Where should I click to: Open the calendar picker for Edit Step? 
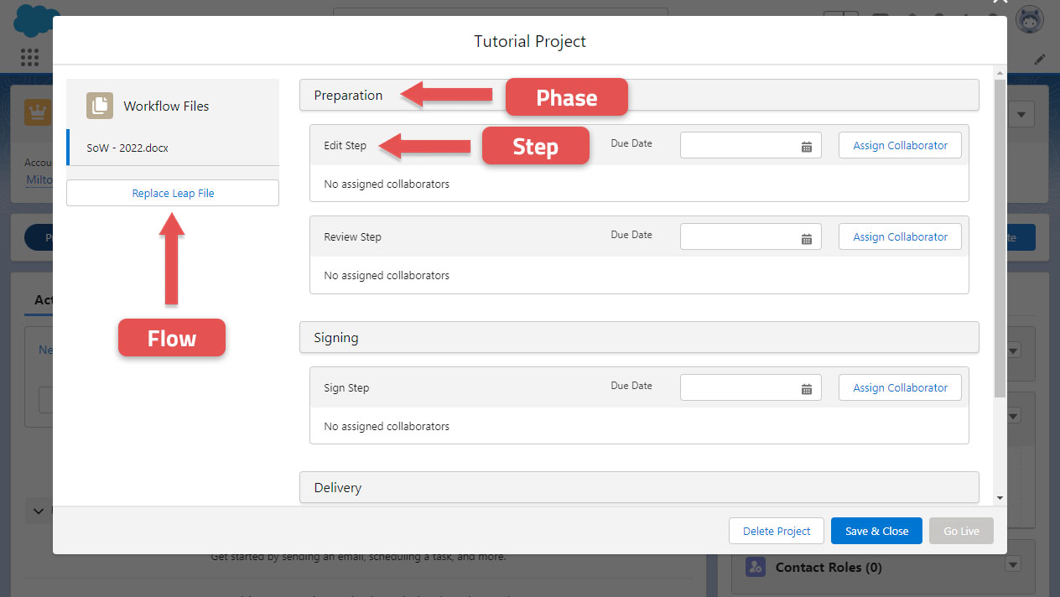[x=807, y=144]
